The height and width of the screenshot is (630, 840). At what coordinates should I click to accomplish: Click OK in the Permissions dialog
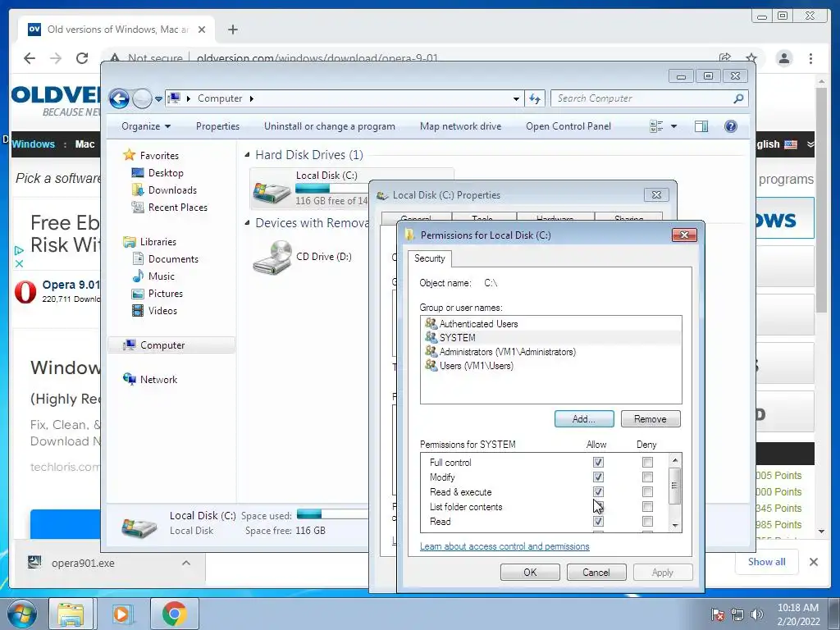pyautogui.click(x=530, y=572)
